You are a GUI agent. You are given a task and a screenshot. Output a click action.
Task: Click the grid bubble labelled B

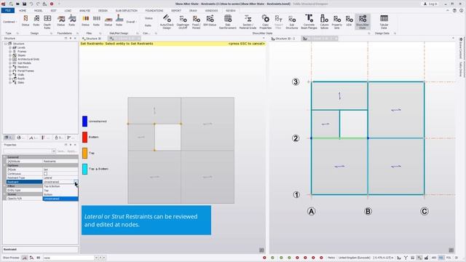point(368,211)
